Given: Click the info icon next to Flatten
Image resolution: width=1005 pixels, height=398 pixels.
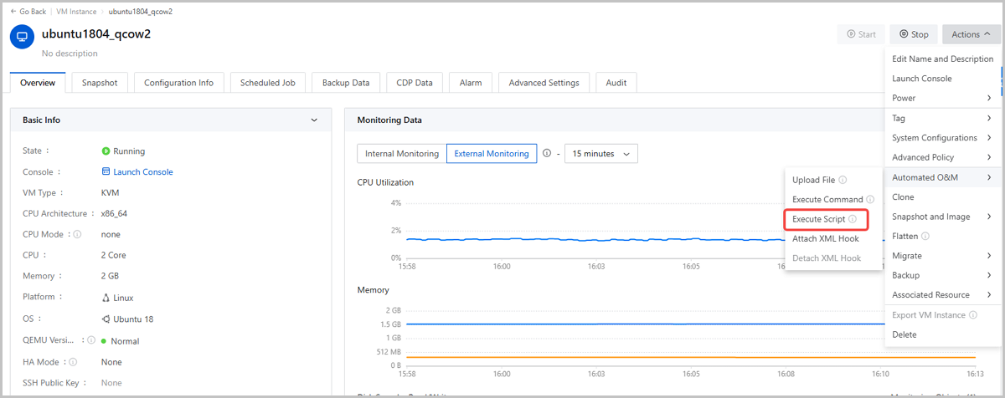Looking at the screenshot, I should [x=925, y=237].
